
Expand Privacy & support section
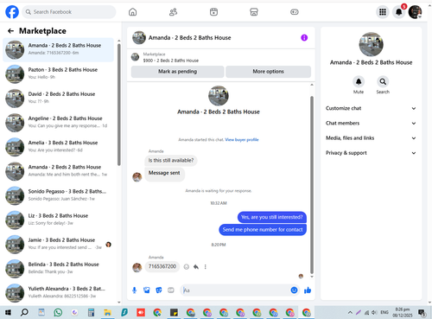371,153
